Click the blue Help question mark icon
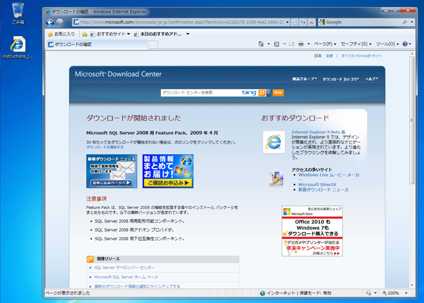Image resolution: width=424 pixels, height=303 pixels. point(405,44)
